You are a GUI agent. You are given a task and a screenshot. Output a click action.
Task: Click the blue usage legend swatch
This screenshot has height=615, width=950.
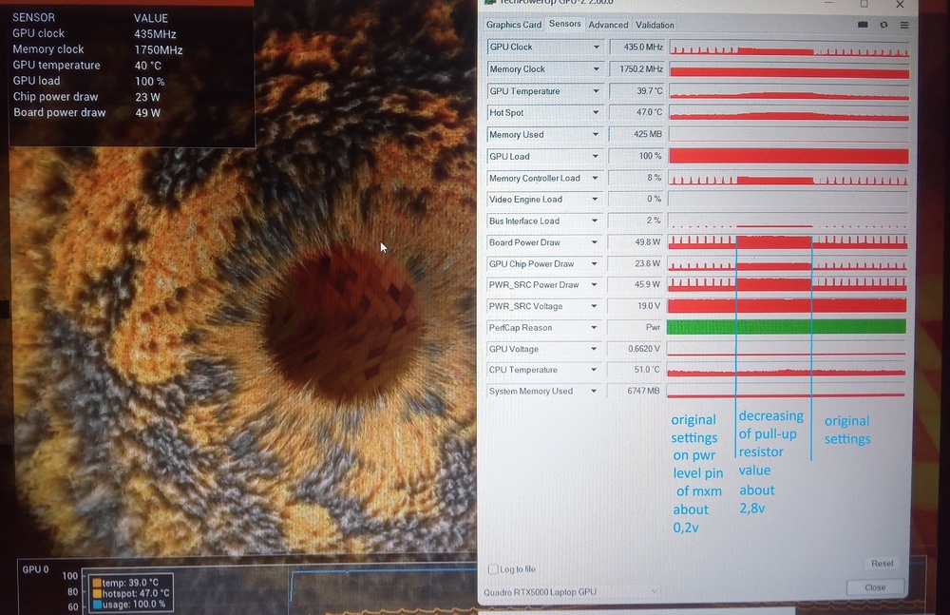coord(97,604)
